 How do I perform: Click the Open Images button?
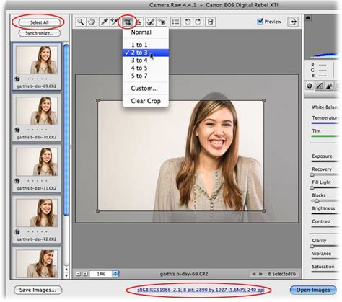(313, 290)
